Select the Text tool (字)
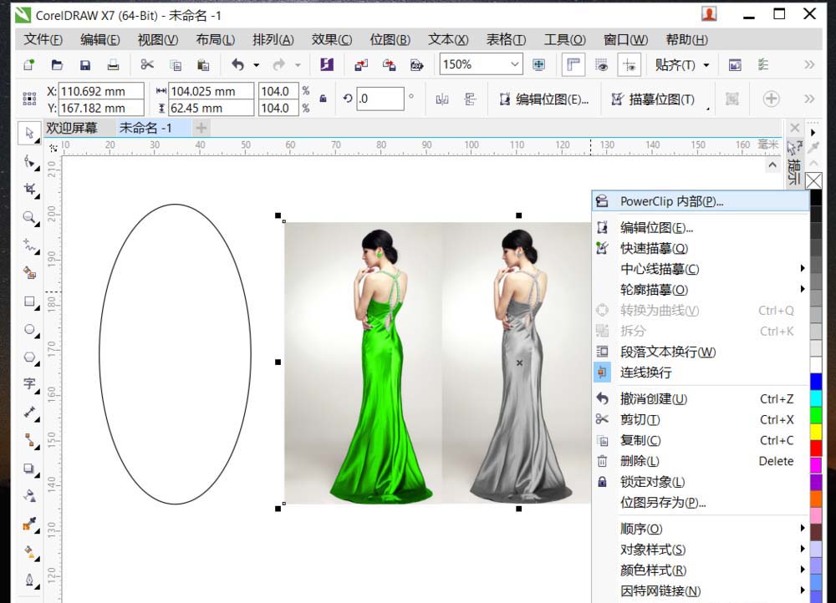This screenshot has height=603, width=836. click(28, 383)
